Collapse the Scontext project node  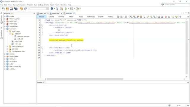coord(5,29)
